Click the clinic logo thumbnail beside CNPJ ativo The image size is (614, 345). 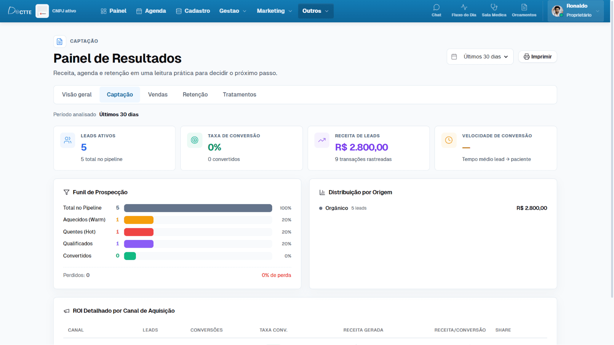click(42, 11)
